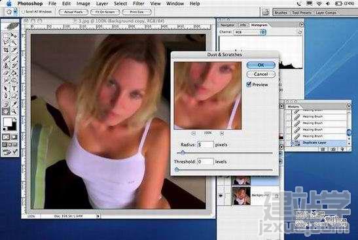Enable Scroll All Windows checkbox
This screenshot has width=358, height=240.
23,11
